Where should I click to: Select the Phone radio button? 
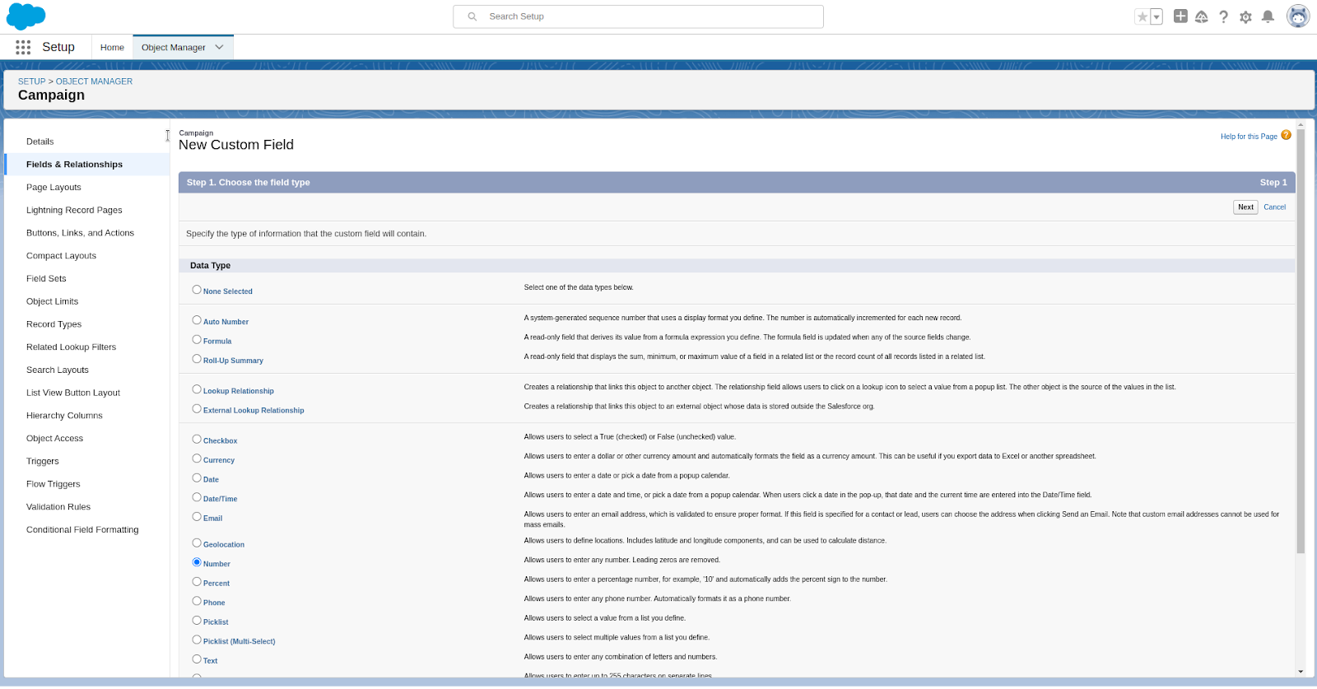click(x=197, y=601)
